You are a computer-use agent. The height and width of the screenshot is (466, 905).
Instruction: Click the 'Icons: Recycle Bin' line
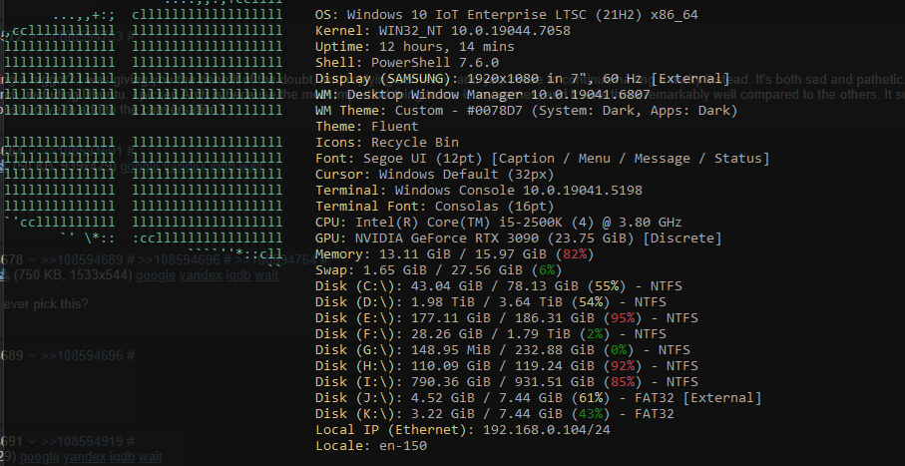click(x=387, y=143)
